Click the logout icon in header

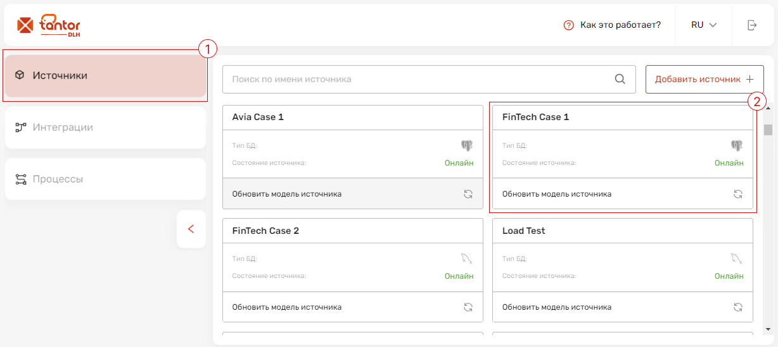pos(752,25)
